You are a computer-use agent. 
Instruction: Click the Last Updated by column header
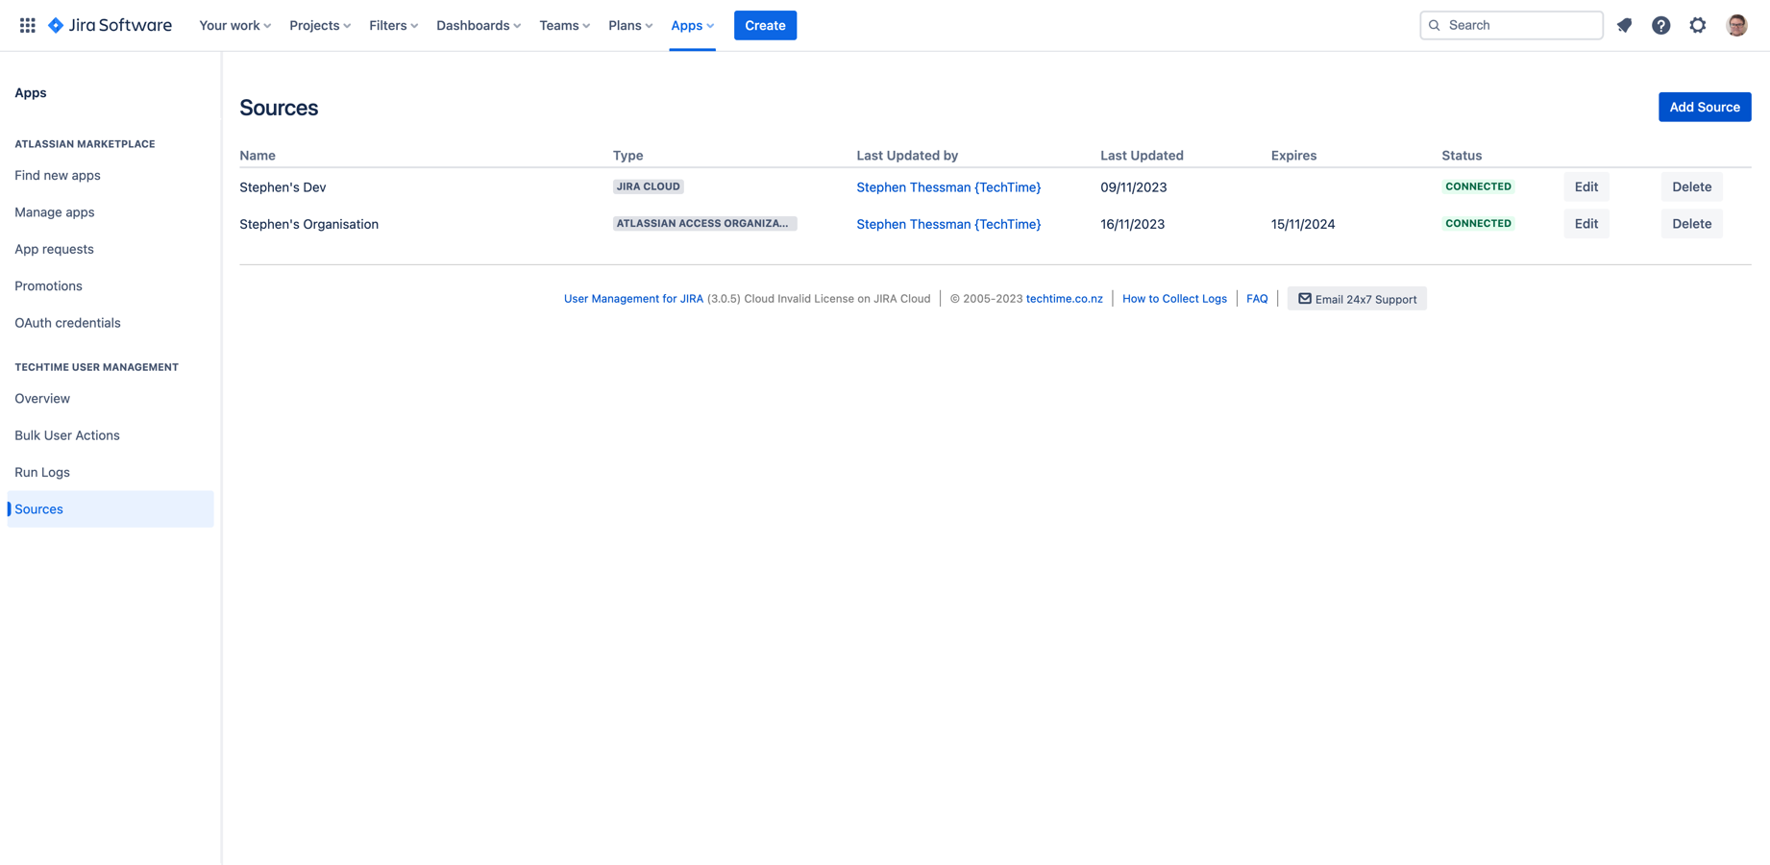pos(907,156)
